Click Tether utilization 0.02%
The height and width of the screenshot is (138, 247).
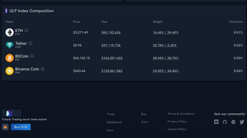pyautogui.click(x=238, y=45)
